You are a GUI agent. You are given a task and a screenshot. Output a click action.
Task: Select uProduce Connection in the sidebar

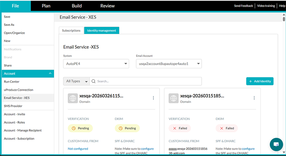(x=19, y=90)
